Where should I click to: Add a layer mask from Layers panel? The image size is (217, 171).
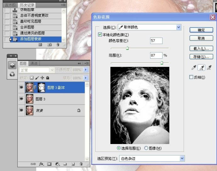point(49,164)
